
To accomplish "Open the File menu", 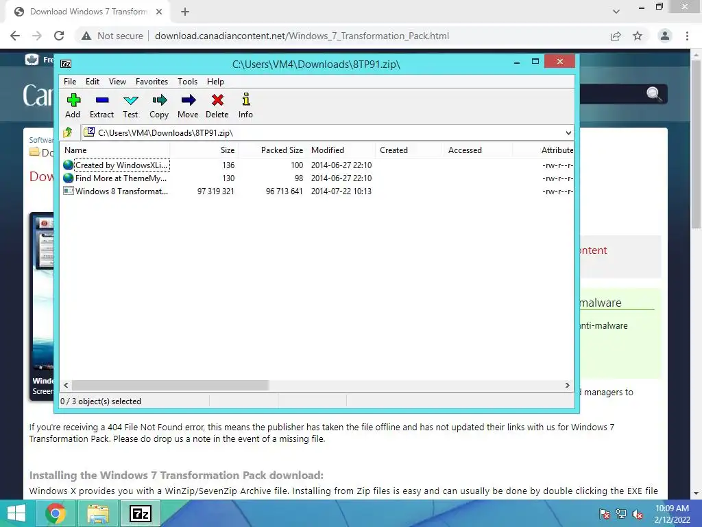I will 70,82.
